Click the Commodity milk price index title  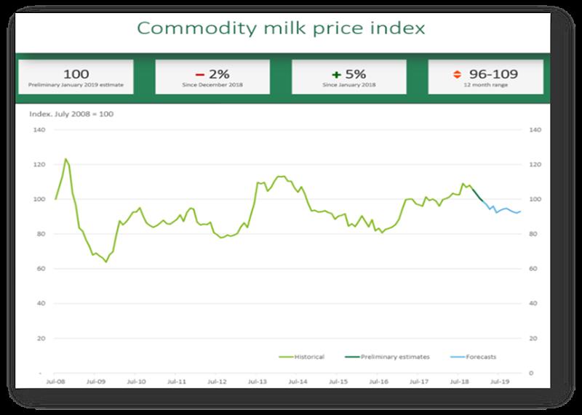[282, 29]
